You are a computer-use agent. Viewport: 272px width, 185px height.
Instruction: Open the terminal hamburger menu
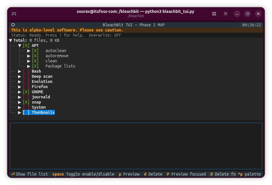pyautogui.click(x=226, y=14)
